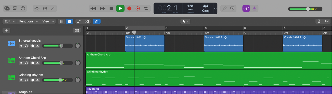Toggle Cycle mode on
Screen dimensions: 332x94
pos(146,8)
